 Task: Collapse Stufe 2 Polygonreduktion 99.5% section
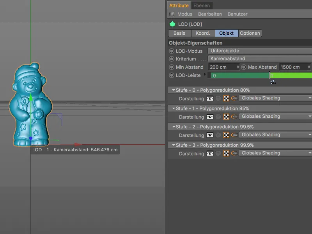coord(174,127)
